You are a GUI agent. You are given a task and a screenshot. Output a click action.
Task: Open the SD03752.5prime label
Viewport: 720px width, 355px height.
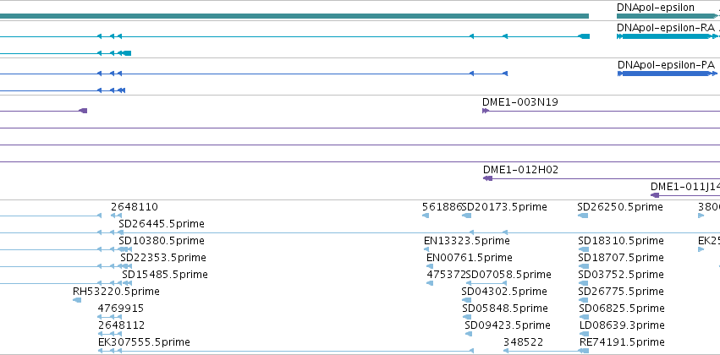(x=621, y=275)
